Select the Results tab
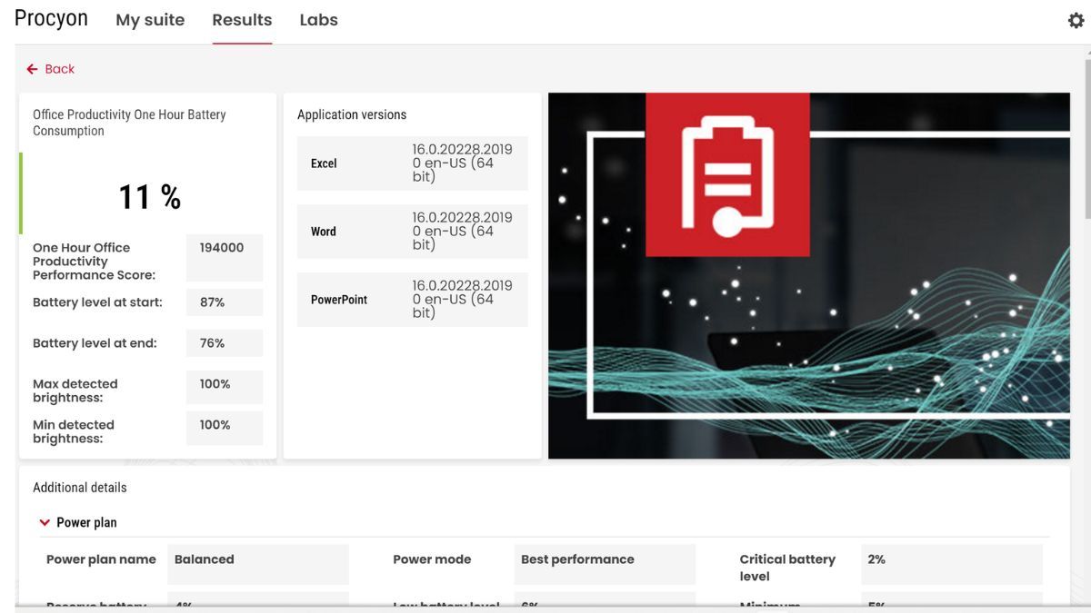Screen dimensions: 1091x613 coord(242,20)
